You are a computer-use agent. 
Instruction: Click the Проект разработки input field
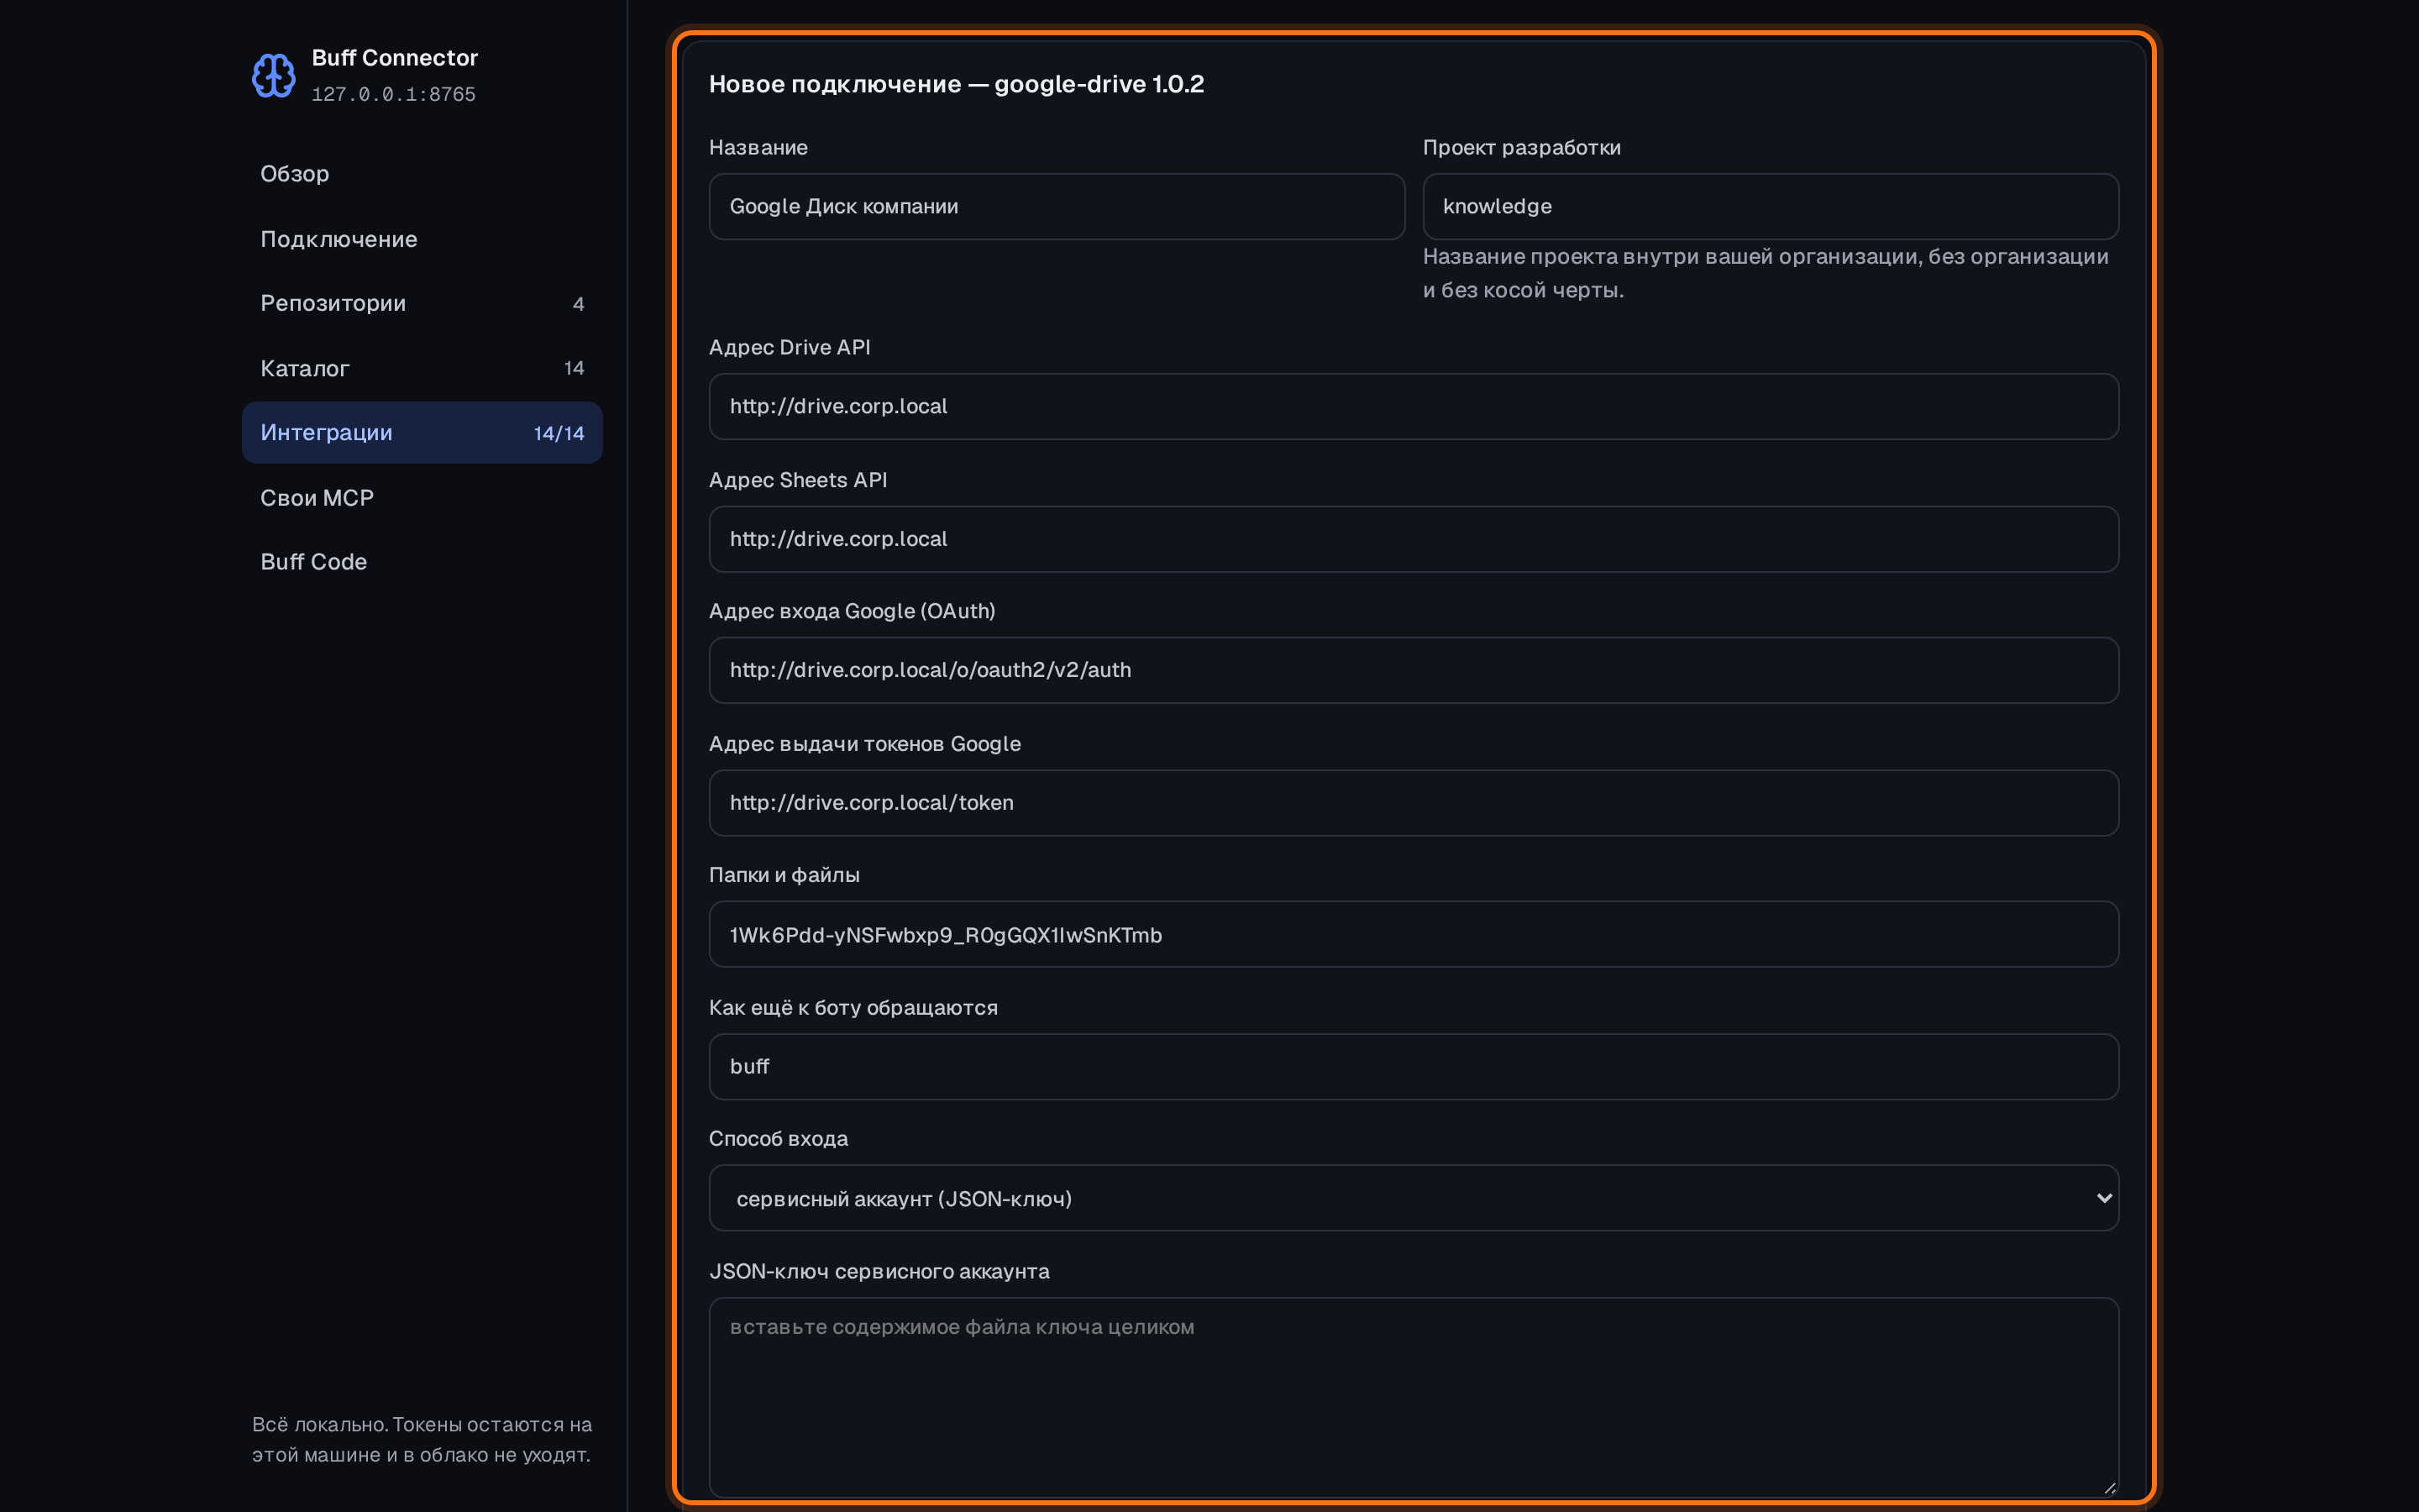(x=1771, y=207)
